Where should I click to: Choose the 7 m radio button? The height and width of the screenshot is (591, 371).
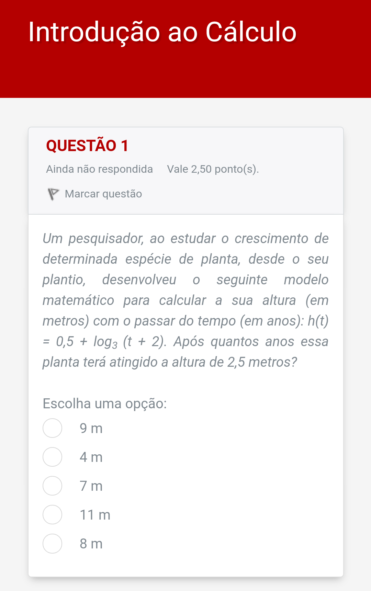click(52, 486)
